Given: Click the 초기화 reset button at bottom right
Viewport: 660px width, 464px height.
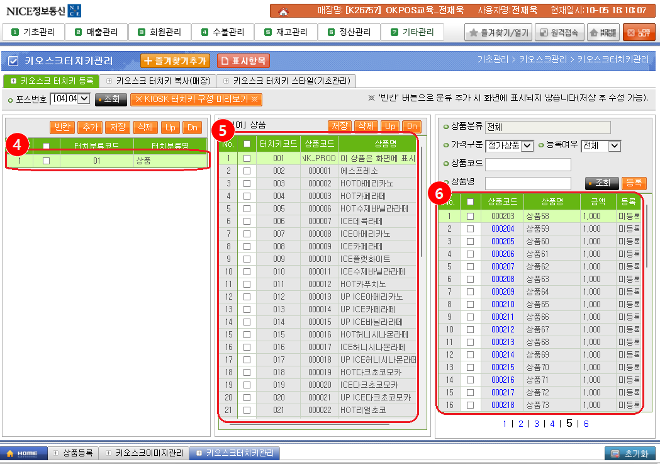Looking at the screenshot, I should 630,453.
